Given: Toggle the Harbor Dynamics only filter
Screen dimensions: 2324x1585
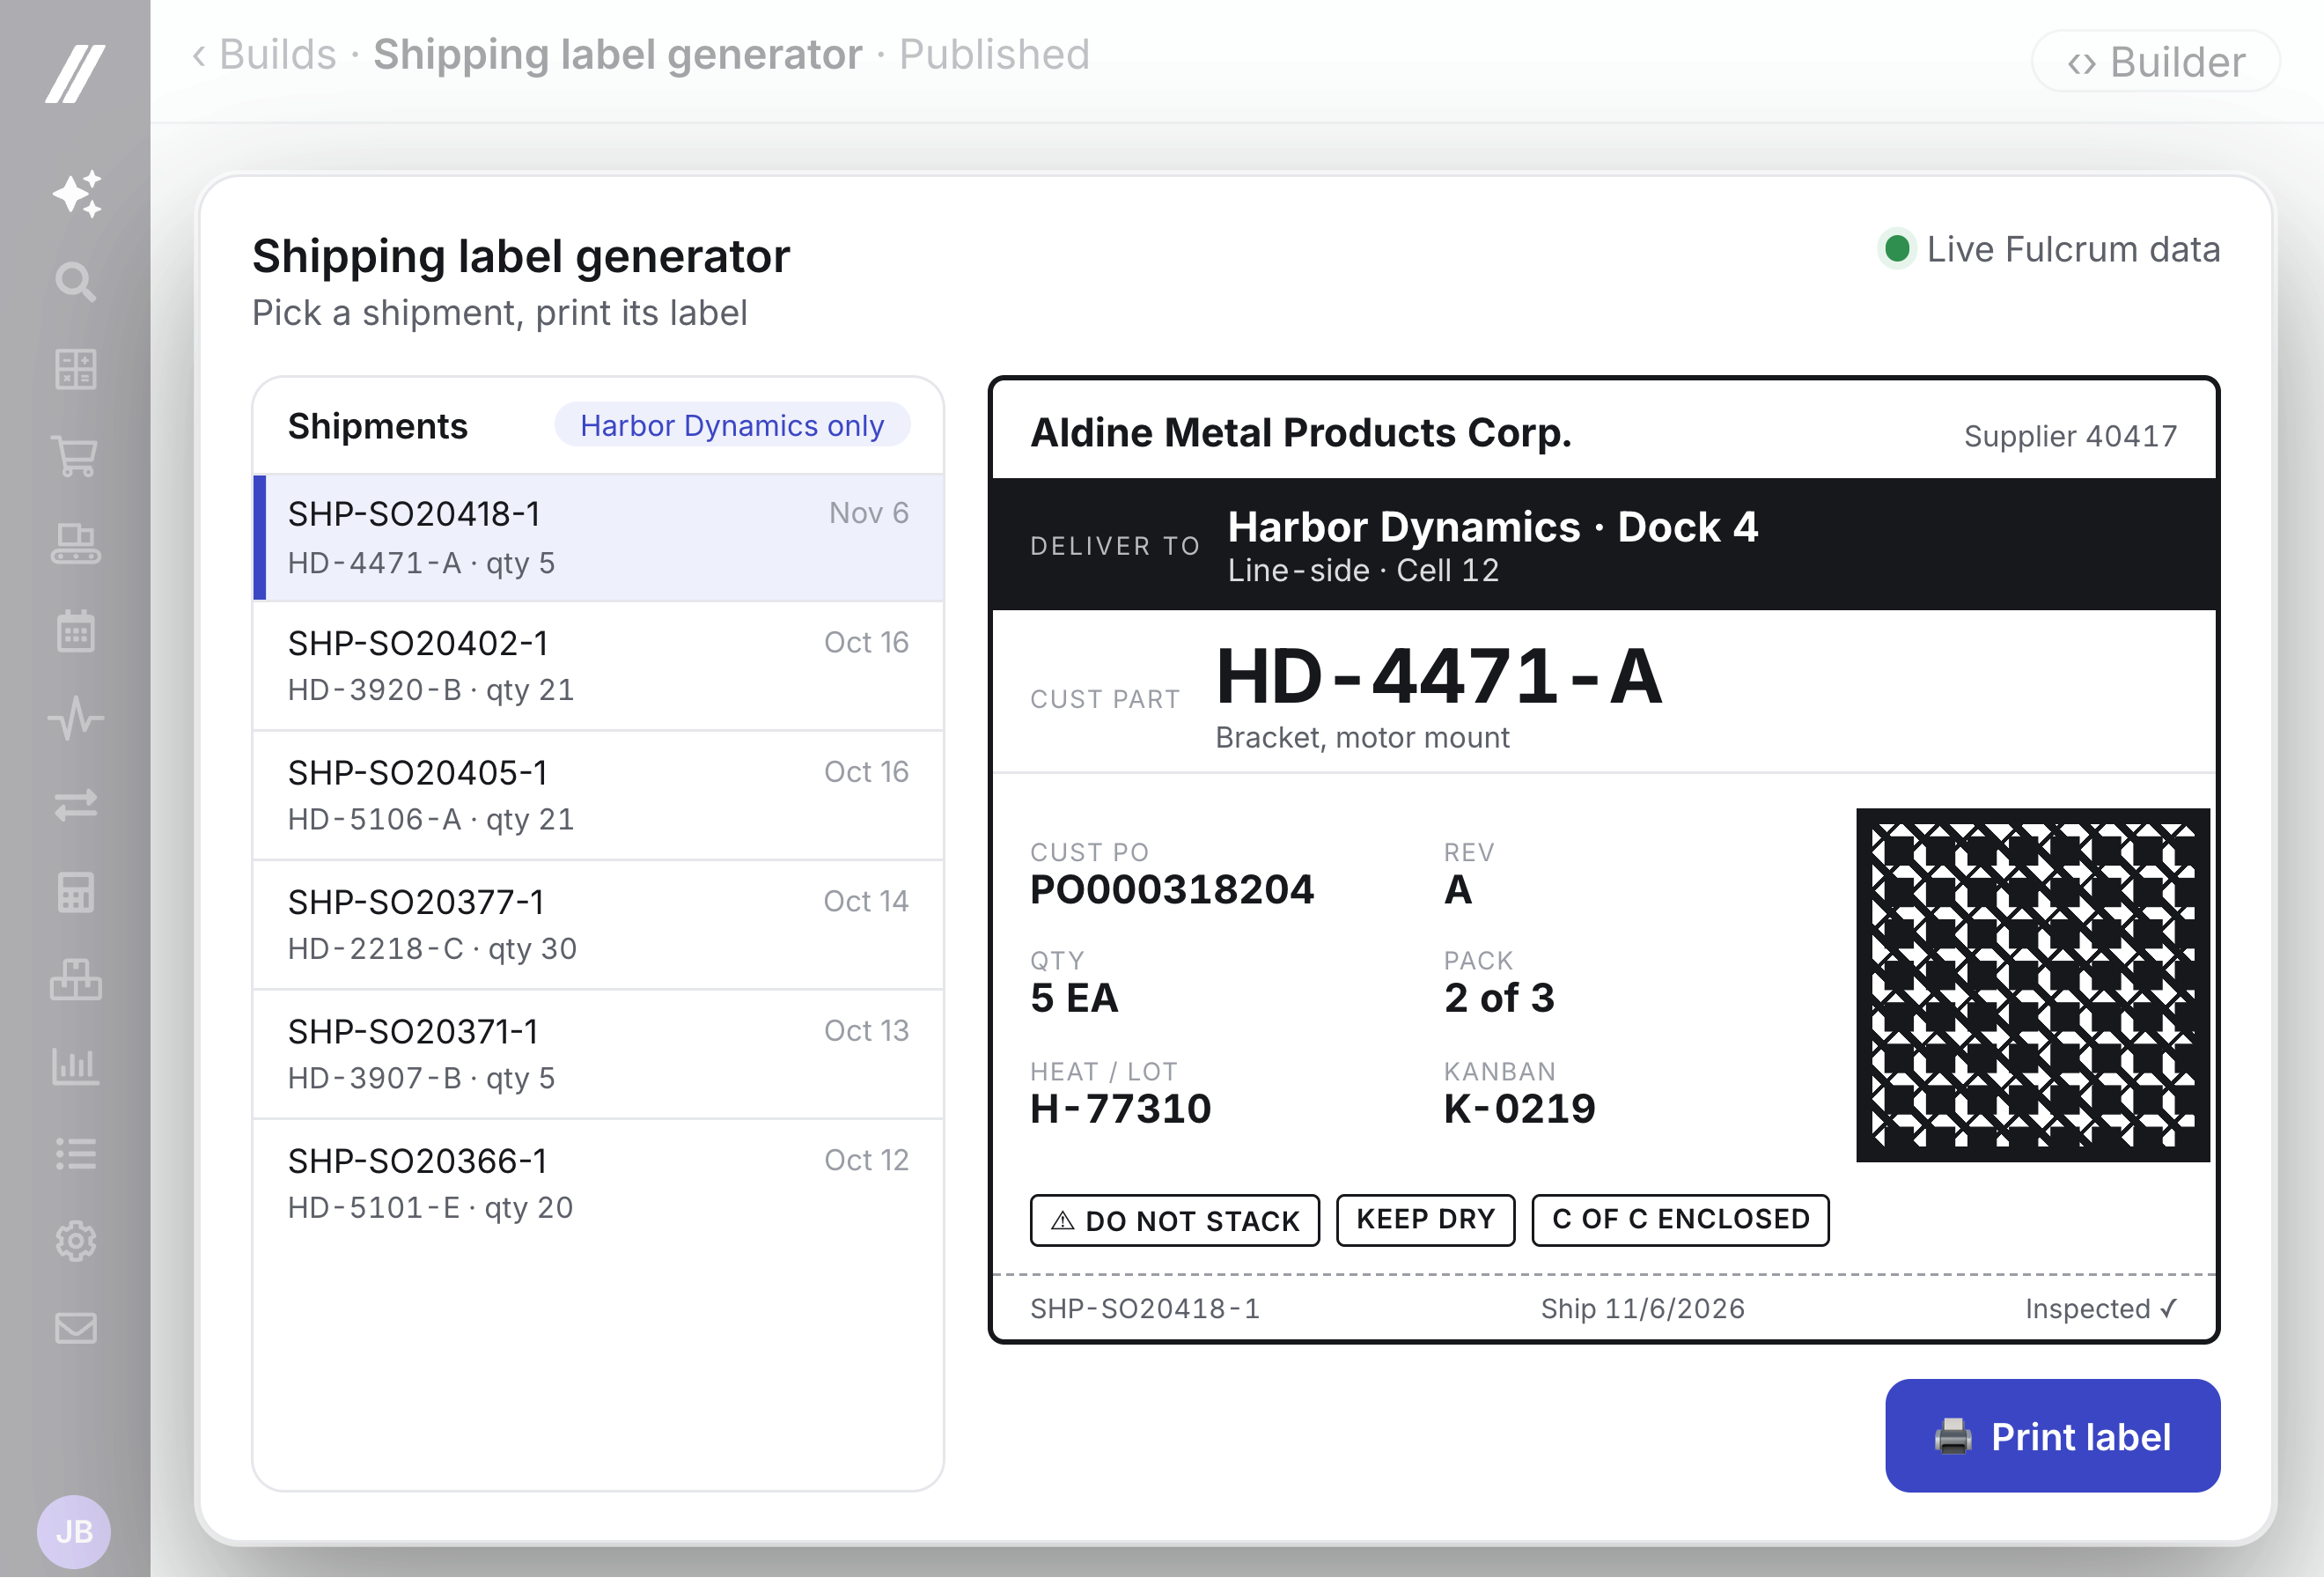Looking at the screenshot, I should pyautogui.click(x=732, y=426).
